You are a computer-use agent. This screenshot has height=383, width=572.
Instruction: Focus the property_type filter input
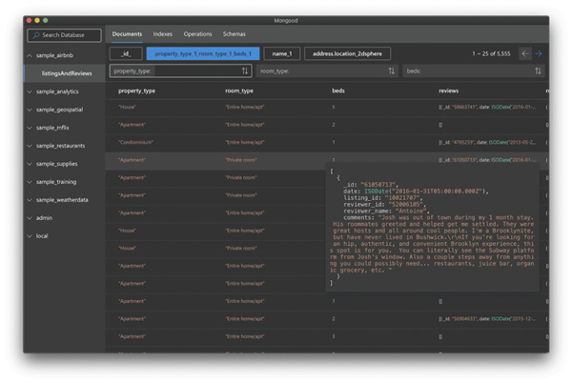[180, 71]
